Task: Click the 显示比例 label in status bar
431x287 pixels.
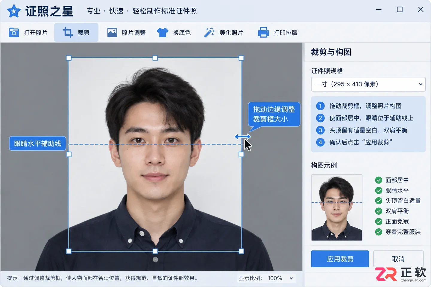Action: point(251,278)
